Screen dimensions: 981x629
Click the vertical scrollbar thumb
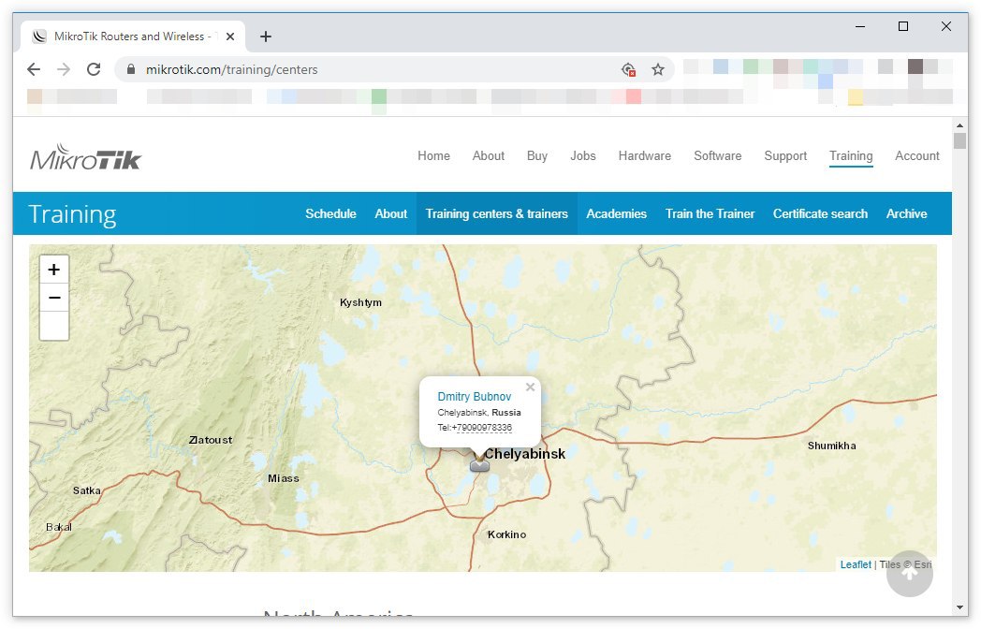tap(959, 140)
